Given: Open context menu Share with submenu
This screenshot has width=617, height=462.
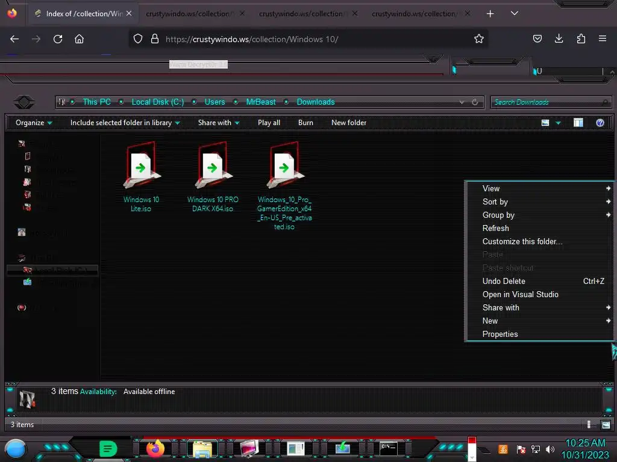Looking at the screenshot, I should click(540, 307).
